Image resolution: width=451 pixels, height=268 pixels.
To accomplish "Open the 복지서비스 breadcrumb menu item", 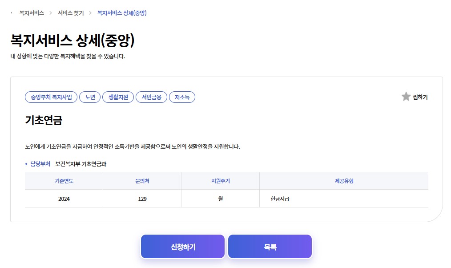I will [x=31, y=13].
